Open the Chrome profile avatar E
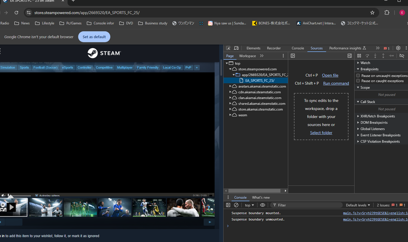Viewport: 408px width, 242px height. click(x=402, y=13)
